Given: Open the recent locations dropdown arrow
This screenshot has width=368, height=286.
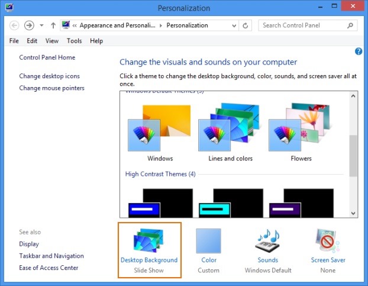Looking at the screenshot, I should click(x=41, y=25).
